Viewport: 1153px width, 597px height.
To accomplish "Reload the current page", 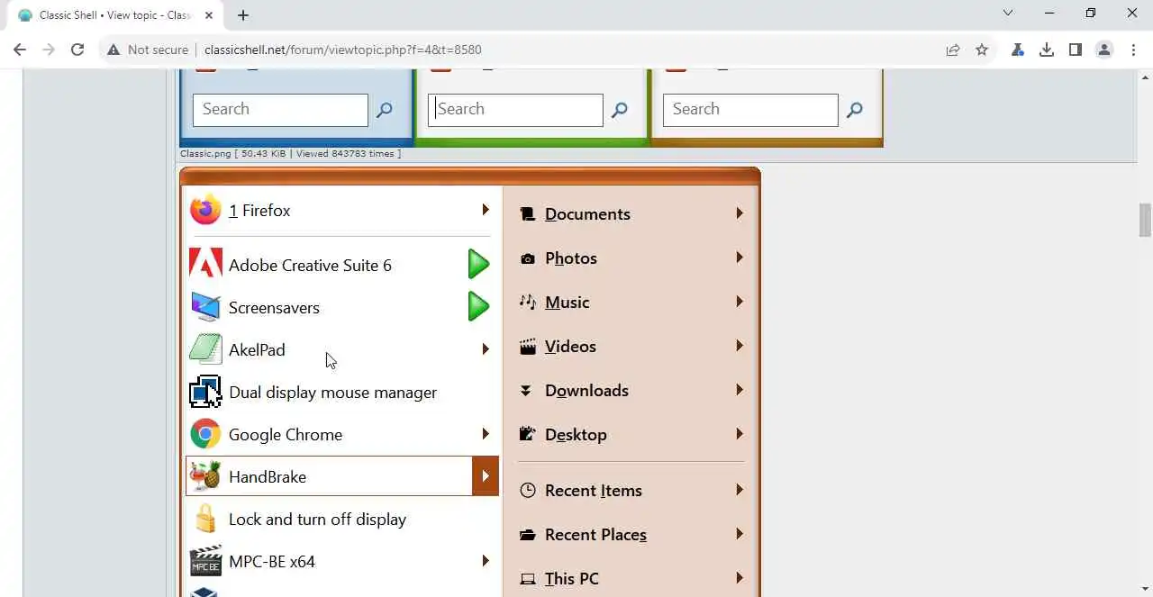I will pyautogui.click(x=77, y=50).
